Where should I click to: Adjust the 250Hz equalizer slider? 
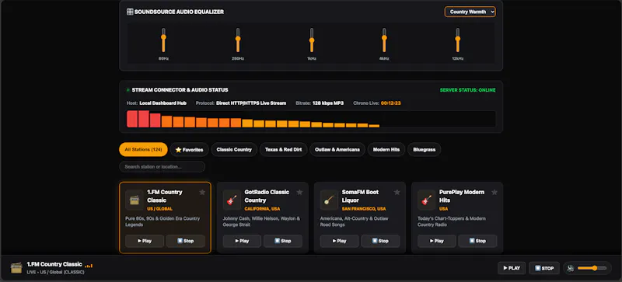[x=238, y=40]
